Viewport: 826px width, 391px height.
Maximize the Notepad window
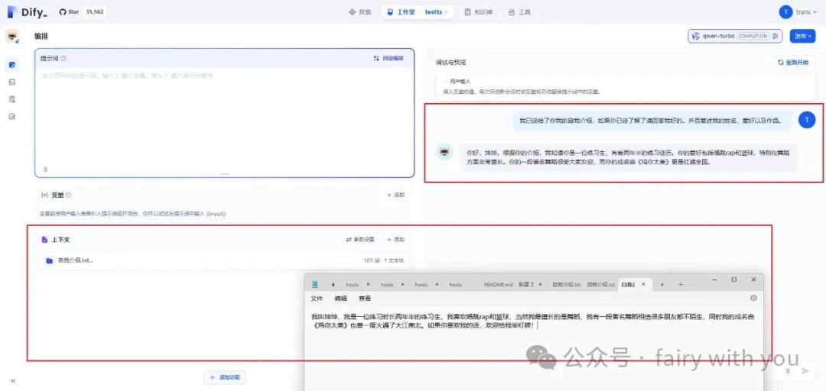point(733,280)
